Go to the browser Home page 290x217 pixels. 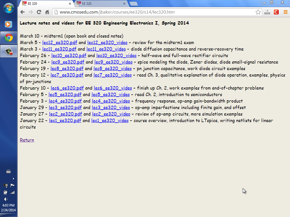pyautogui.click(x=47, y=12)
